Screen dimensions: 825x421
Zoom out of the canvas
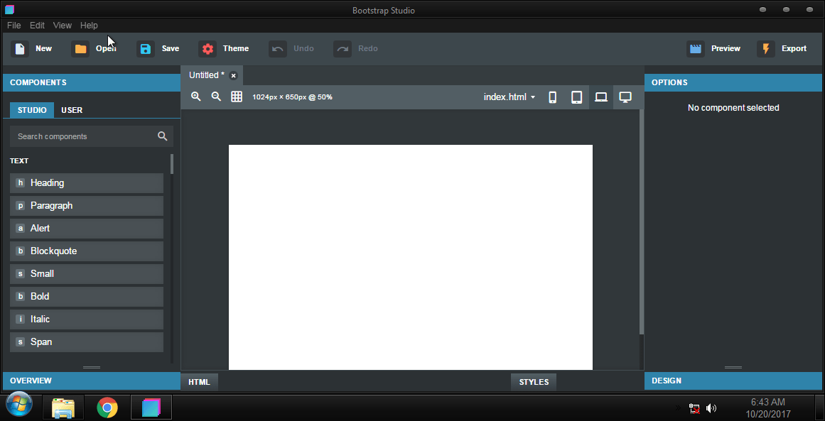pos(216,97)
